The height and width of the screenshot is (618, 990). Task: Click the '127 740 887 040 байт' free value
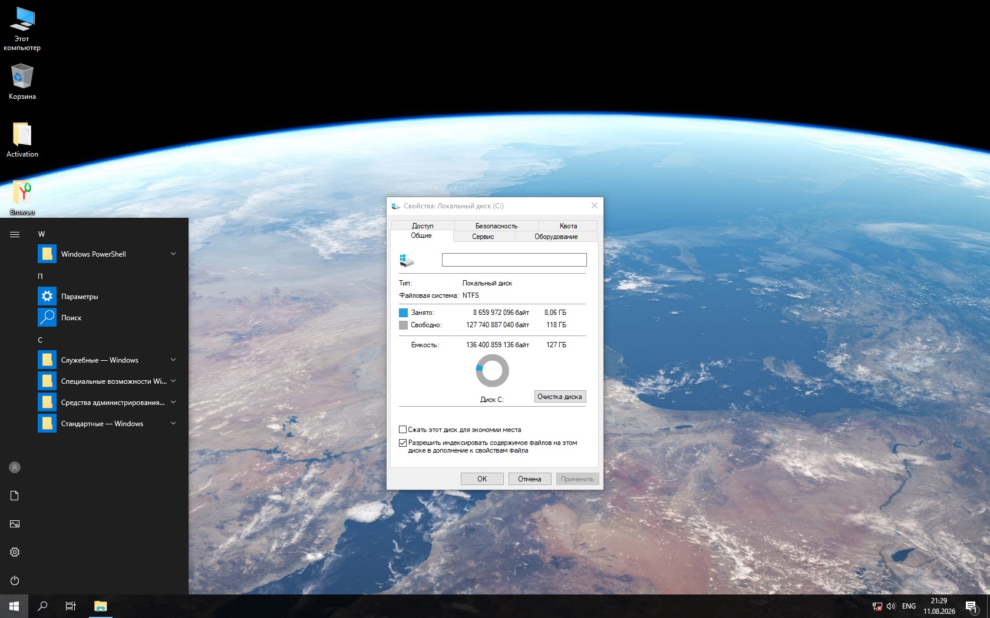point(497,325)
